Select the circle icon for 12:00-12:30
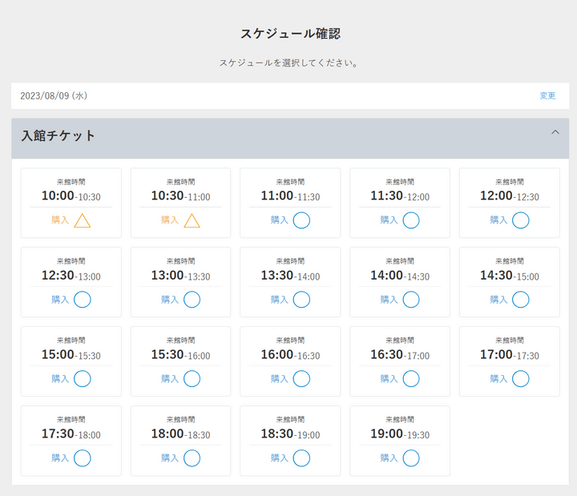Image resolution: width=577 pixels, height=496 pixels. [520, 220]
